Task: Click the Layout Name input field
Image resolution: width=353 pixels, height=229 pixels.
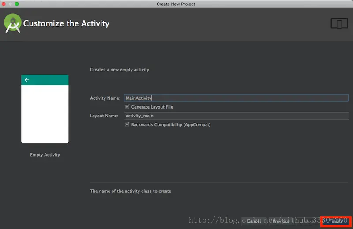Action: [x=236, y=116]
